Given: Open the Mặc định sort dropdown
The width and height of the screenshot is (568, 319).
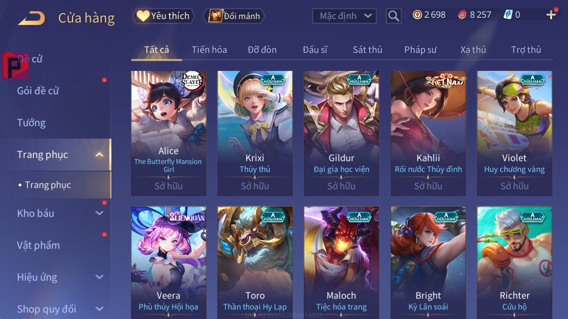Looking at the screenshot, I should click(x=344, y=16).
